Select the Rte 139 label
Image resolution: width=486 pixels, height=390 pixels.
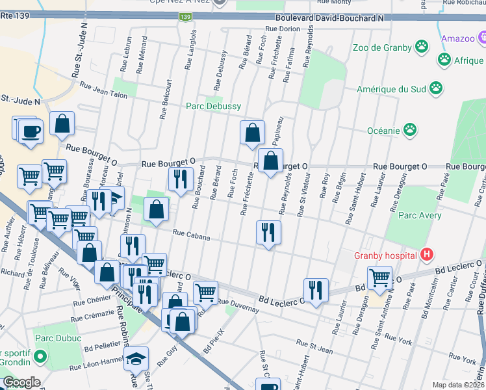pos(15,16)
